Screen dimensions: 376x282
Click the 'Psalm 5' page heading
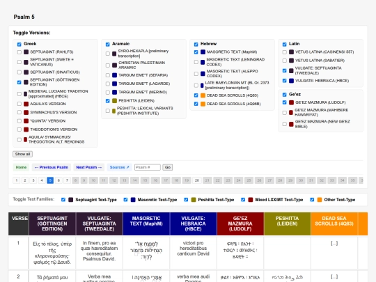click(24, 17)
